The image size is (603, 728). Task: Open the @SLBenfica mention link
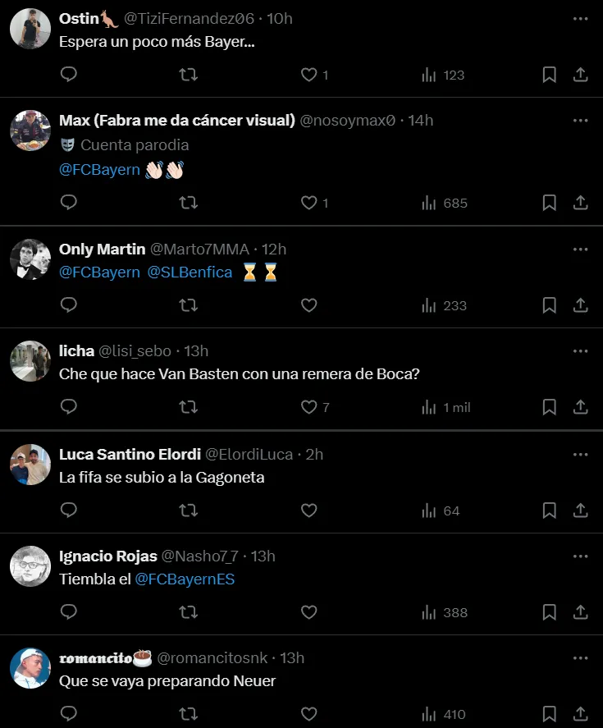tap(190, 272)
